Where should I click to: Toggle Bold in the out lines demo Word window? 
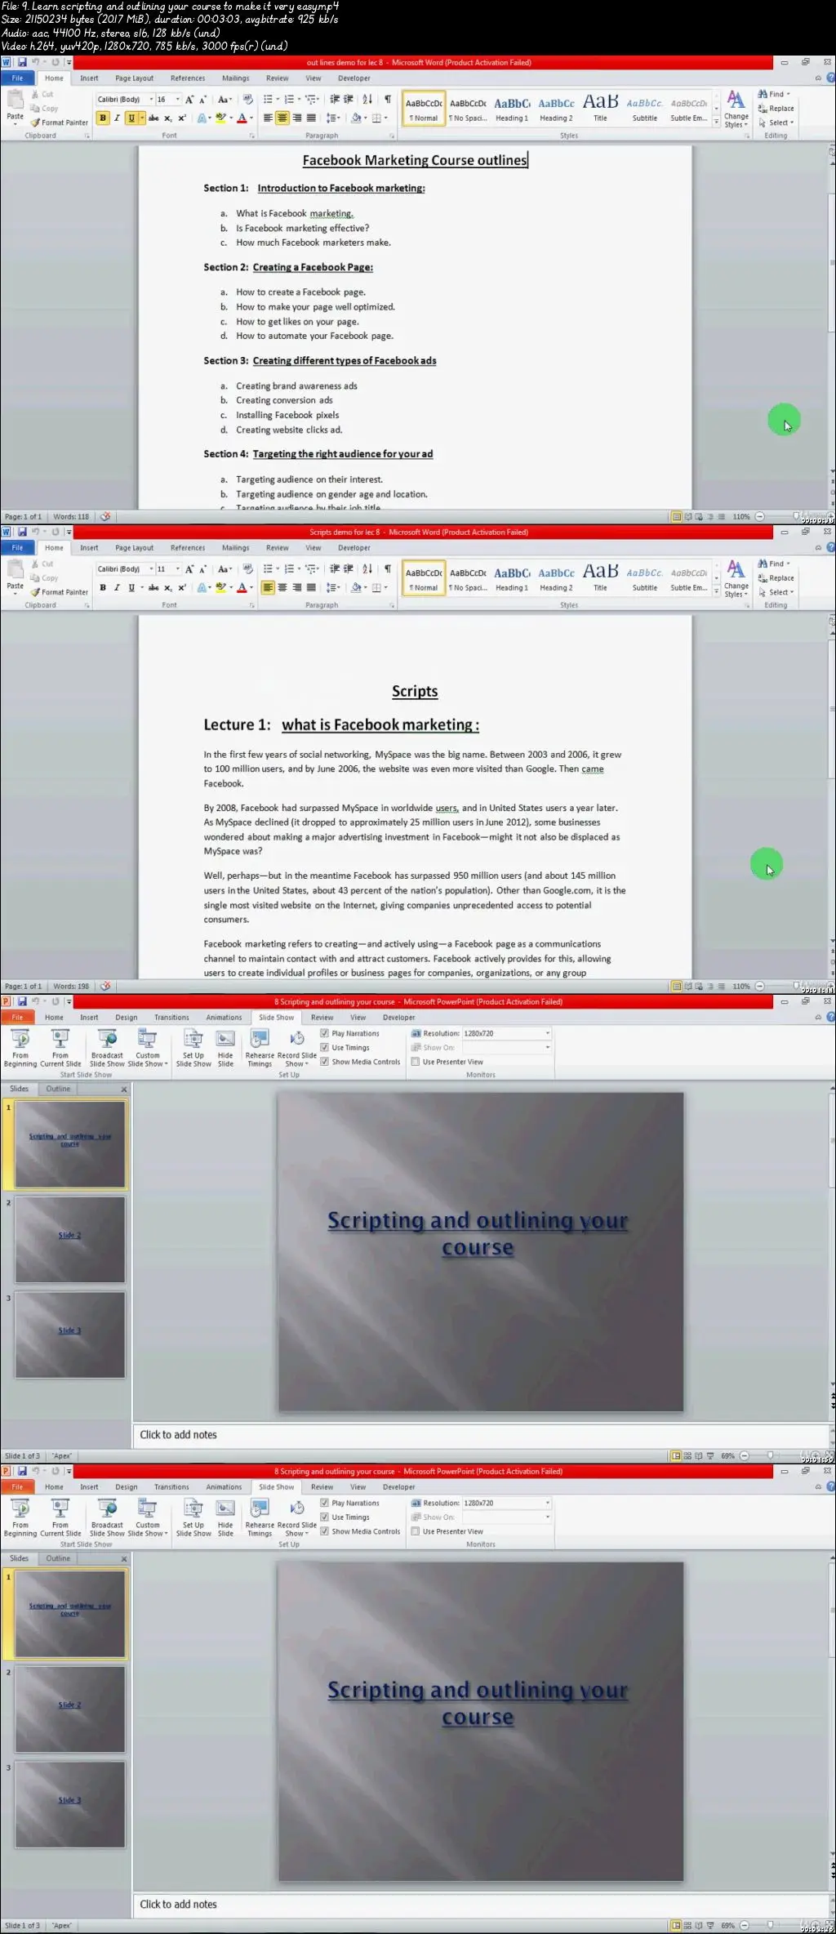tap(103, 118)
